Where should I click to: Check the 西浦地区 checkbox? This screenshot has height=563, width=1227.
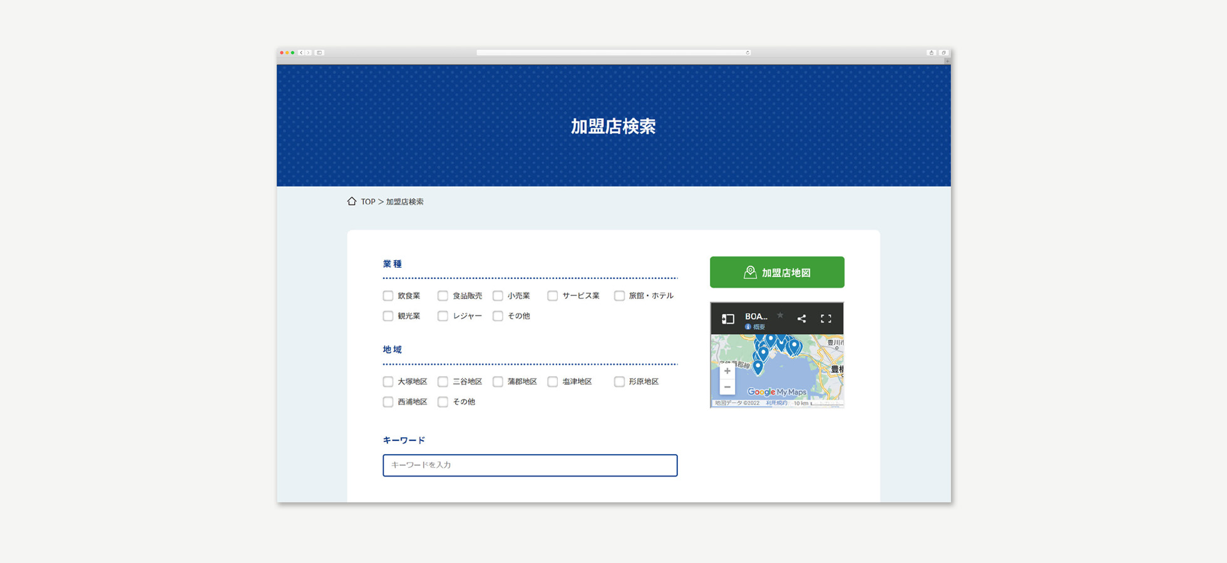388,402
